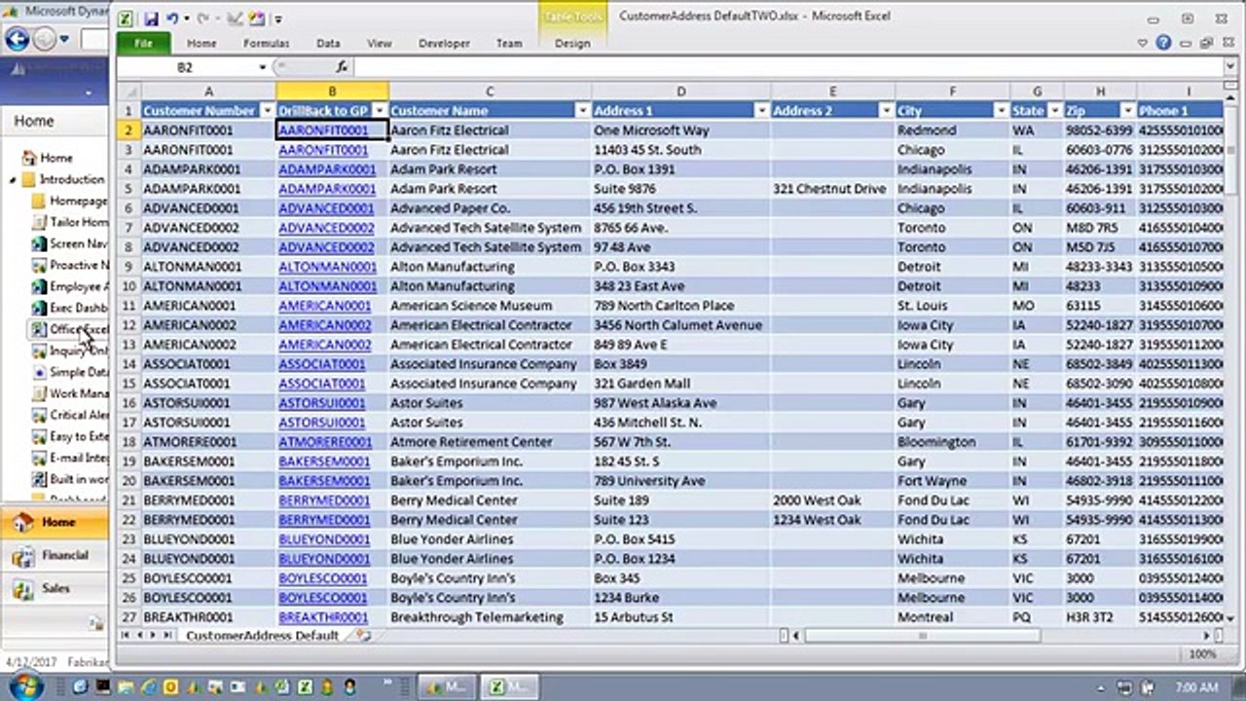
Task: Select the Exec Dashb item in the GP tree
Action: tap(69, 308)
